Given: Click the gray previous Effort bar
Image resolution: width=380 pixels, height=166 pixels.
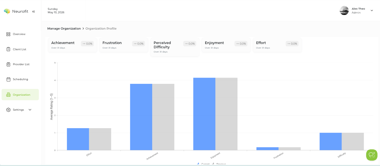Looking at the screenshot, I should [x=100, y=139].
